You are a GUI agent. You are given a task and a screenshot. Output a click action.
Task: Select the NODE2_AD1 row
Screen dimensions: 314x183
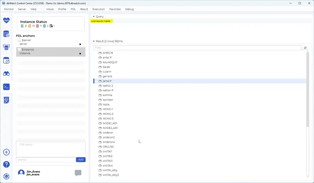coord(200,128)
